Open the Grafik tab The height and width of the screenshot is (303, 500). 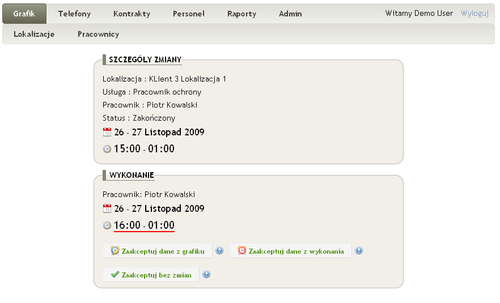24,14
